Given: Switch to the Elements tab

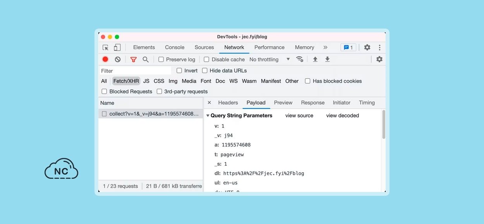Looking at the screenshot, I should pos(144,47).
